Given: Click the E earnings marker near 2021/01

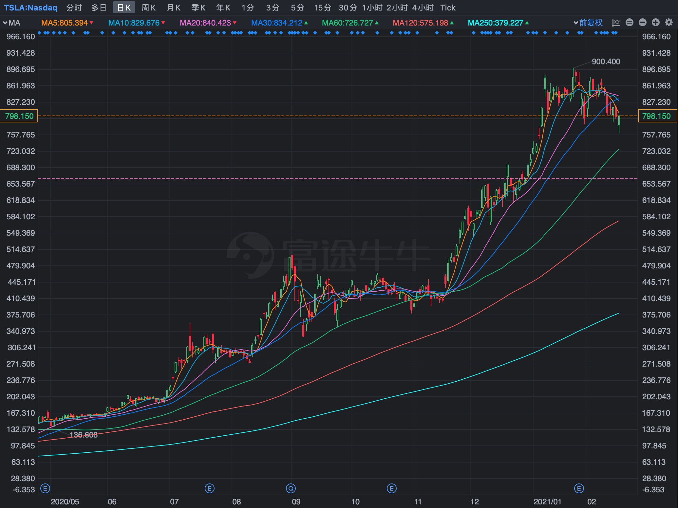Looking at the screenshot, I should (579, 488).
